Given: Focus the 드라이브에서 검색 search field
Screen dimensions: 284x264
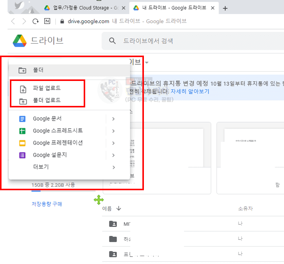Looking at the screenshot, I should click(x=193, y=41).
